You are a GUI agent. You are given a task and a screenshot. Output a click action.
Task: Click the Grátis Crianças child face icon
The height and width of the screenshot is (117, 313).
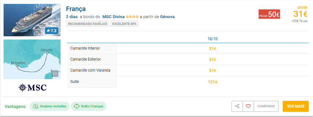click(77, 106)
